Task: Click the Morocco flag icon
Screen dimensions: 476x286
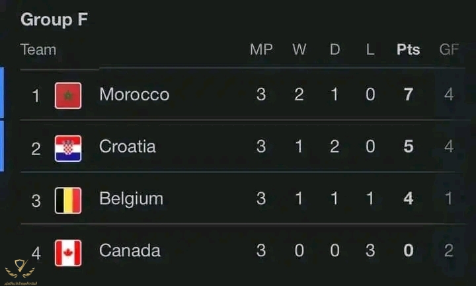Action: pyautogui.click(x=68, y=96)
